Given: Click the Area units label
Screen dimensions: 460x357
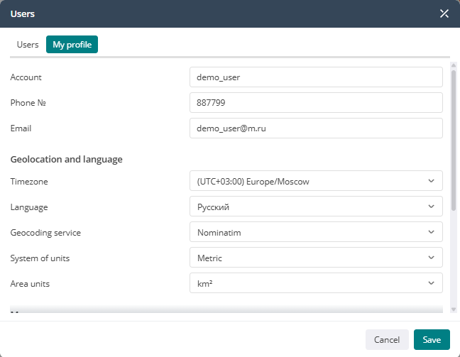Looking at the screenshot, I should point(30,284).
